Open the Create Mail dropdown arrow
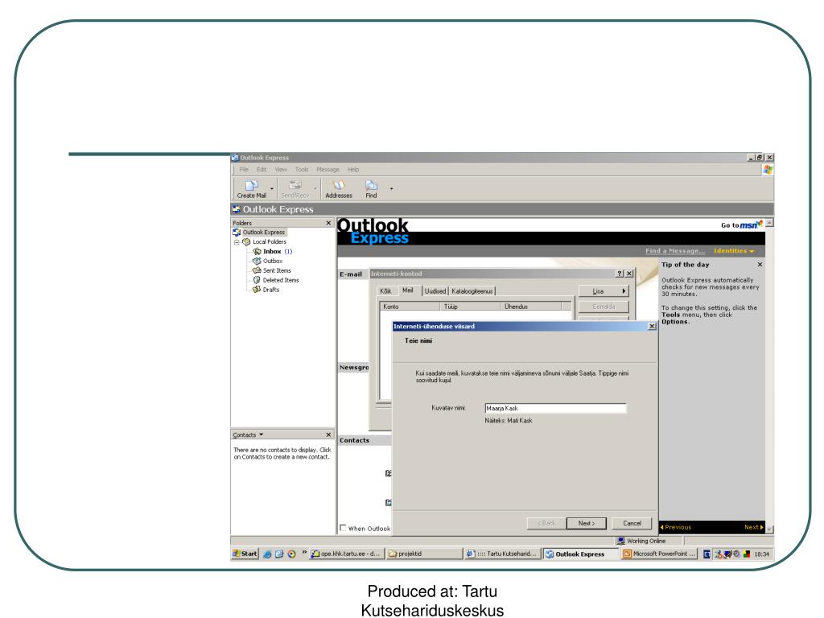Screen dimensions: 824x618 272,188
